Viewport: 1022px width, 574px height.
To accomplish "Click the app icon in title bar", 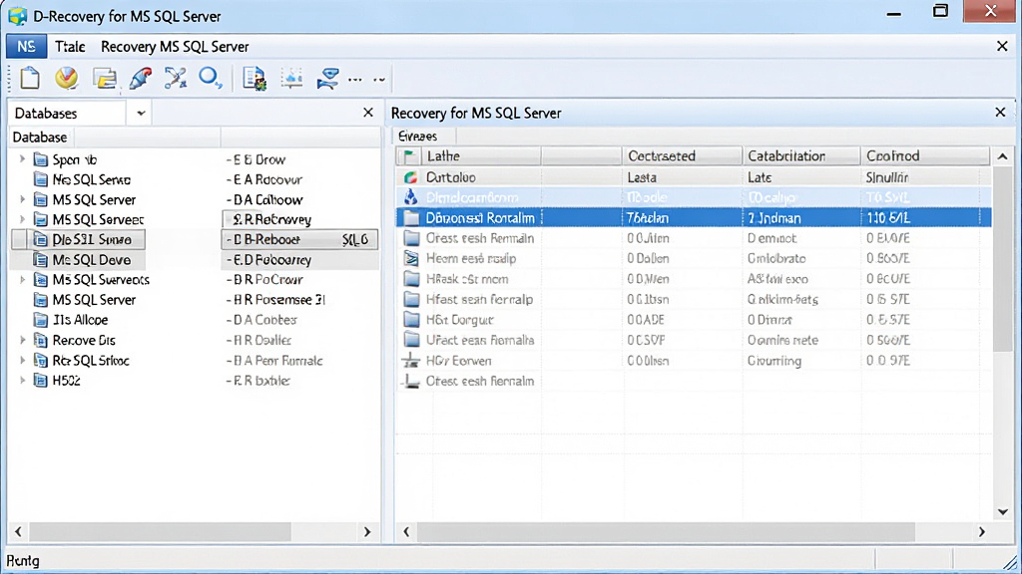I will pos(18,16).
